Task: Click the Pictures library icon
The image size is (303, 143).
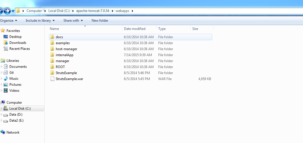Action: pyautogui.click(x=6, y=85)
